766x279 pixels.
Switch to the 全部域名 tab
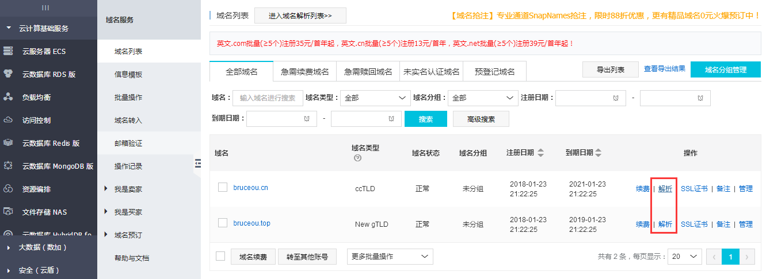pos(241,71)
